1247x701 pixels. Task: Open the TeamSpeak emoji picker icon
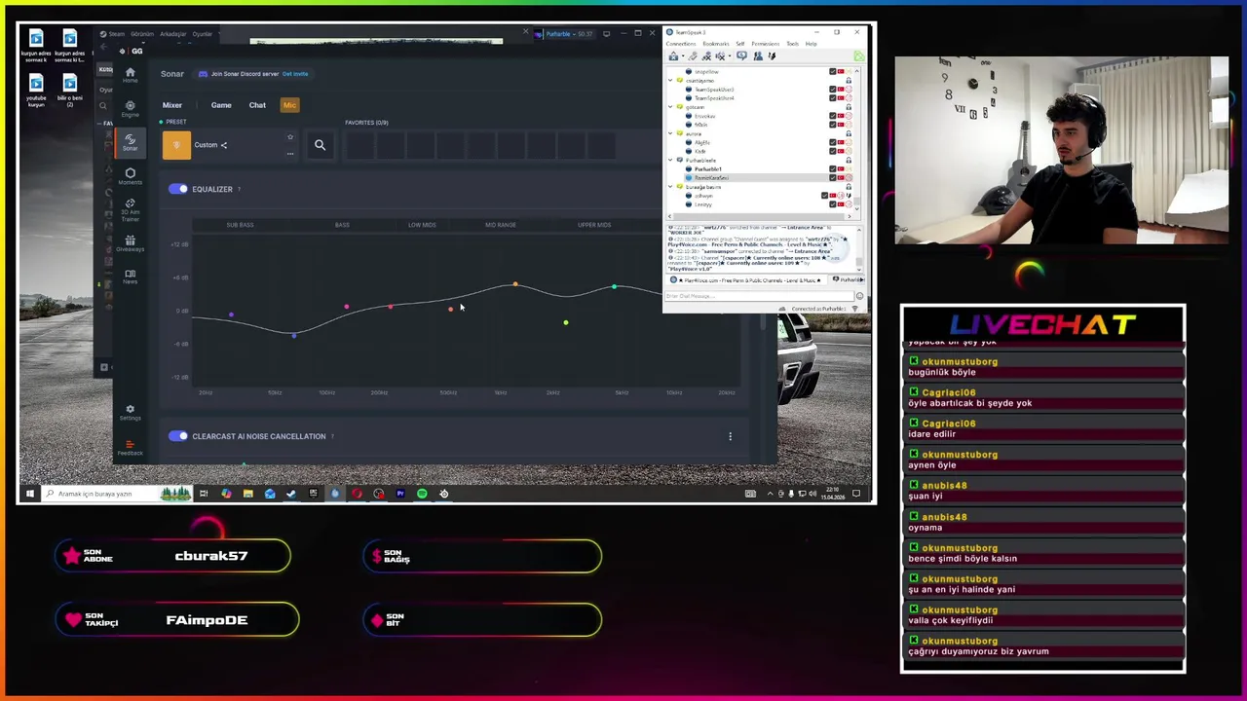[858, 296]
